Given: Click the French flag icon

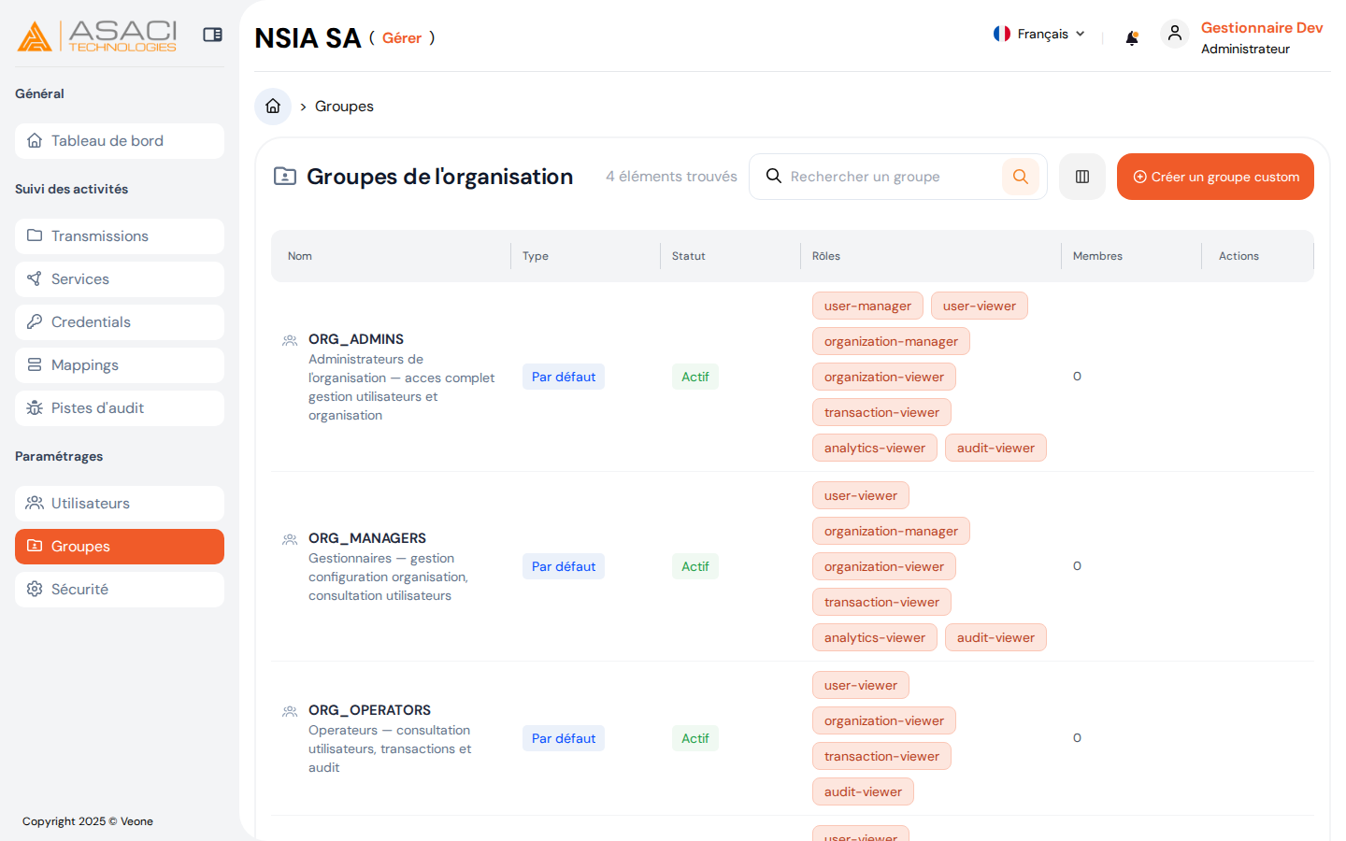Looking at the screenshot, I should [x=1002, y=34].
